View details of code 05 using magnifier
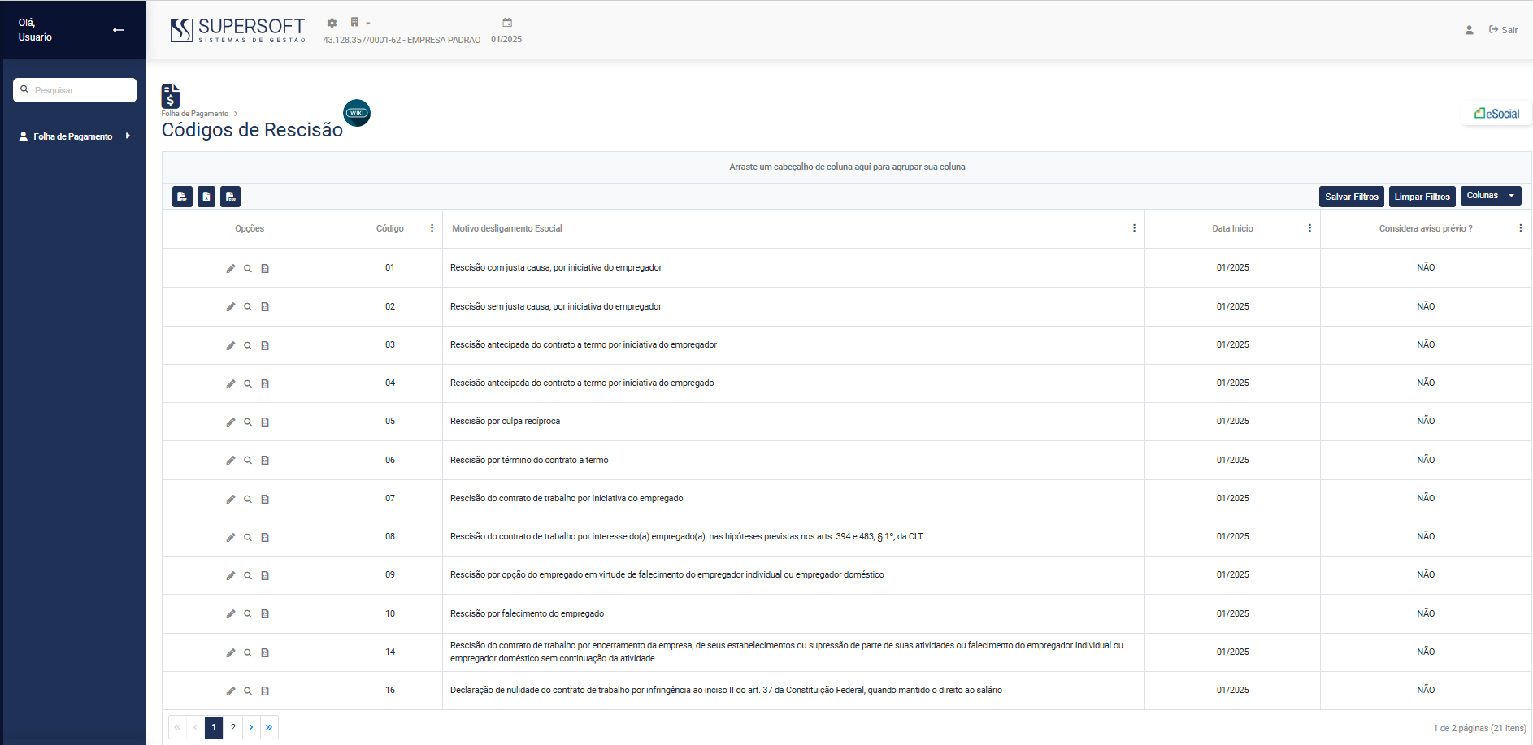The width and height of the screenshot is (1533, 745). 248,422
